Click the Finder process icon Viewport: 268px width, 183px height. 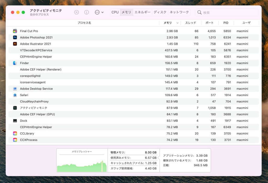point(15,63)
